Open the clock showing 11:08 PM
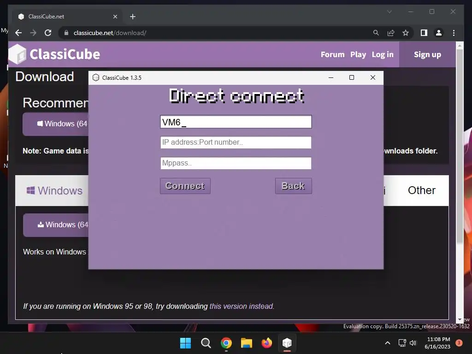This screenshot has height=354, width=472. tap(437, 343)
